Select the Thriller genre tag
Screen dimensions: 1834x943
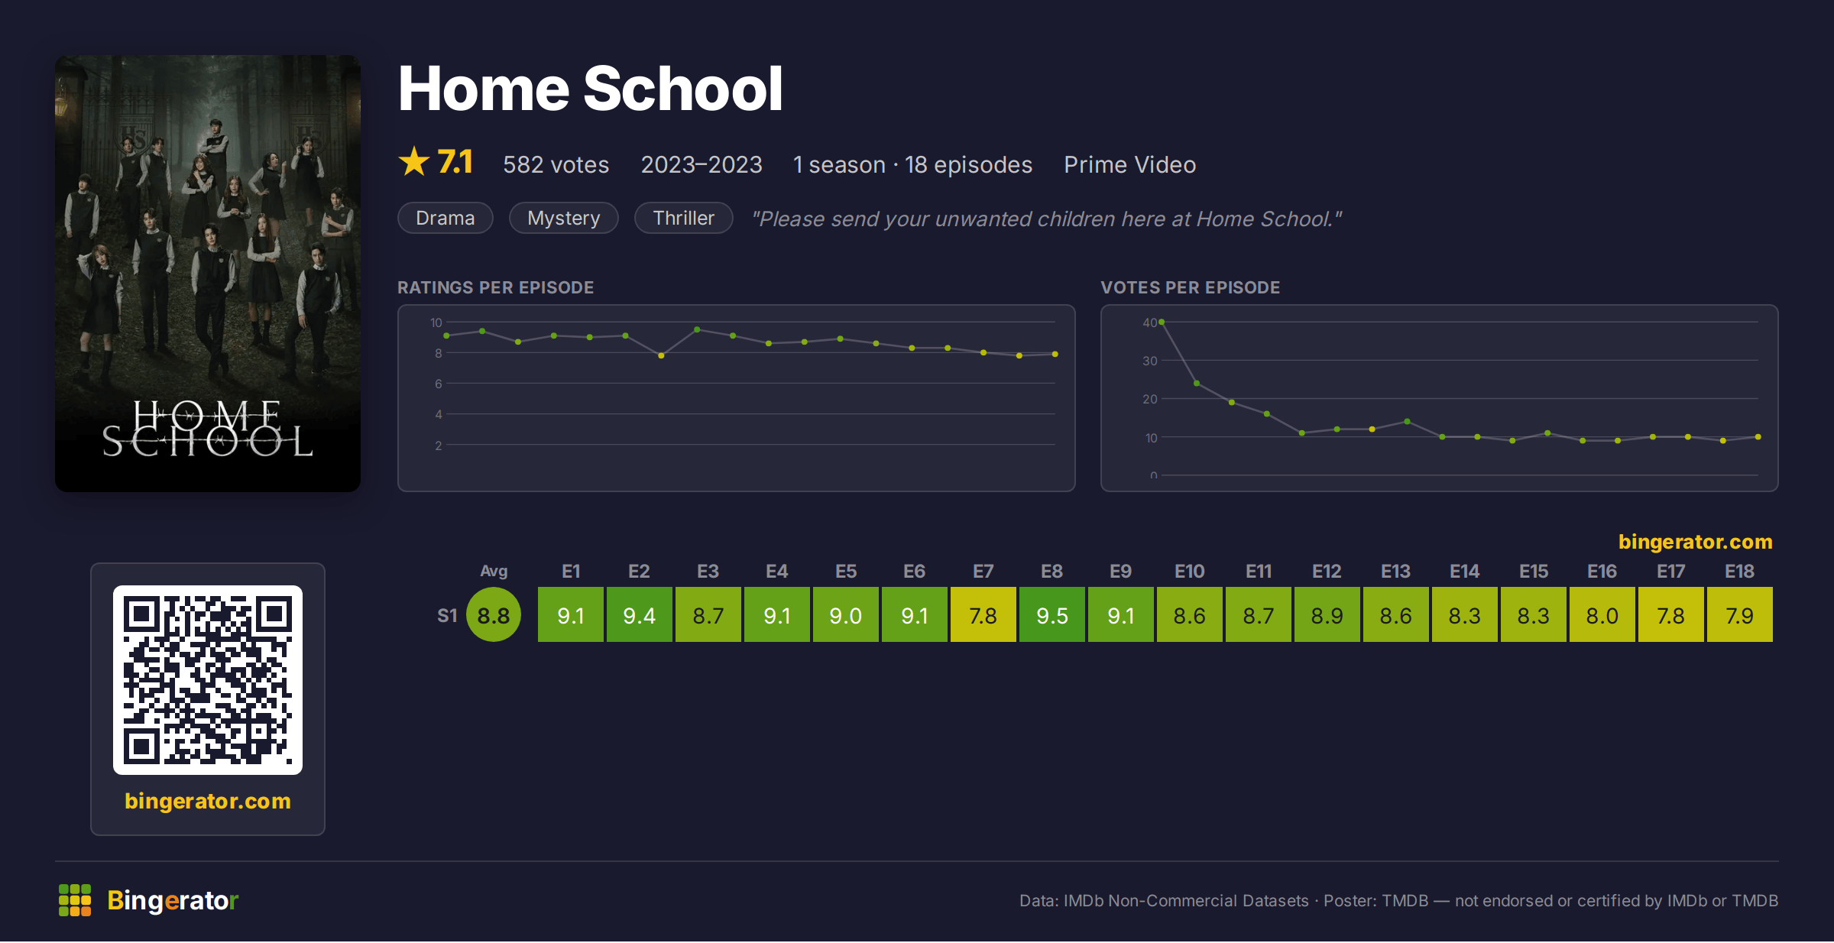pyautogui.click(x=684, y=219)
